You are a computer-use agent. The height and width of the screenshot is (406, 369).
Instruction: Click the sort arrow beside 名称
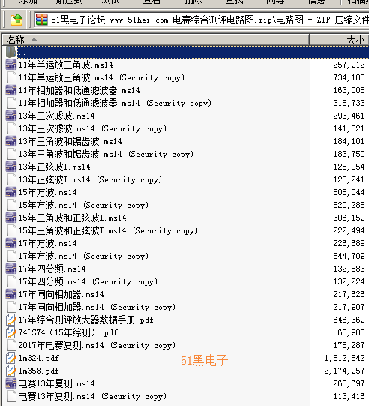click(x=34, y=39)
